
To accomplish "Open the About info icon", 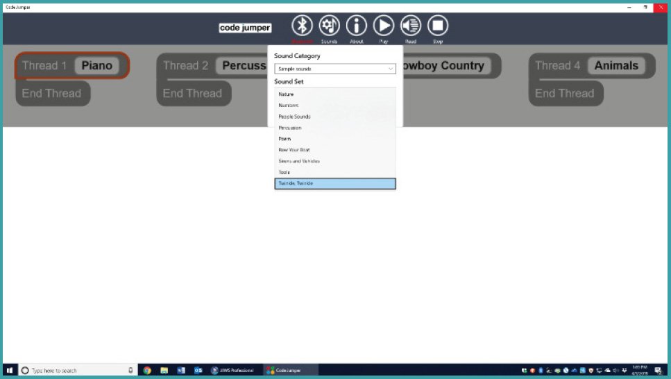I will click(357, 25).
